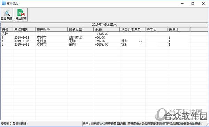
Task: Maximize the 资金流水 window
Action: (x=193, y=3)
